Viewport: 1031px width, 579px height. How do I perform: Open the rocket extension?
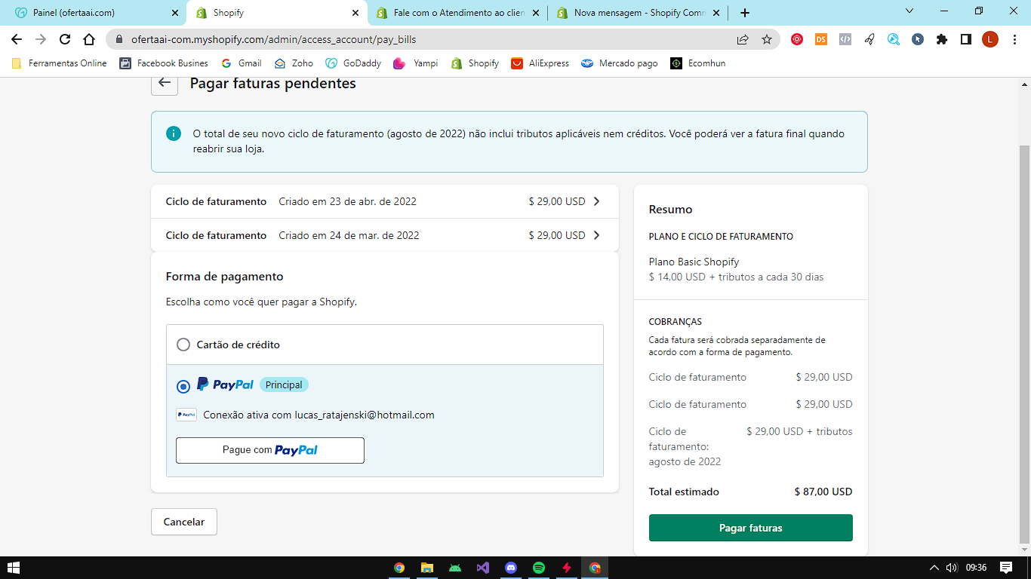tap(869, 39)
